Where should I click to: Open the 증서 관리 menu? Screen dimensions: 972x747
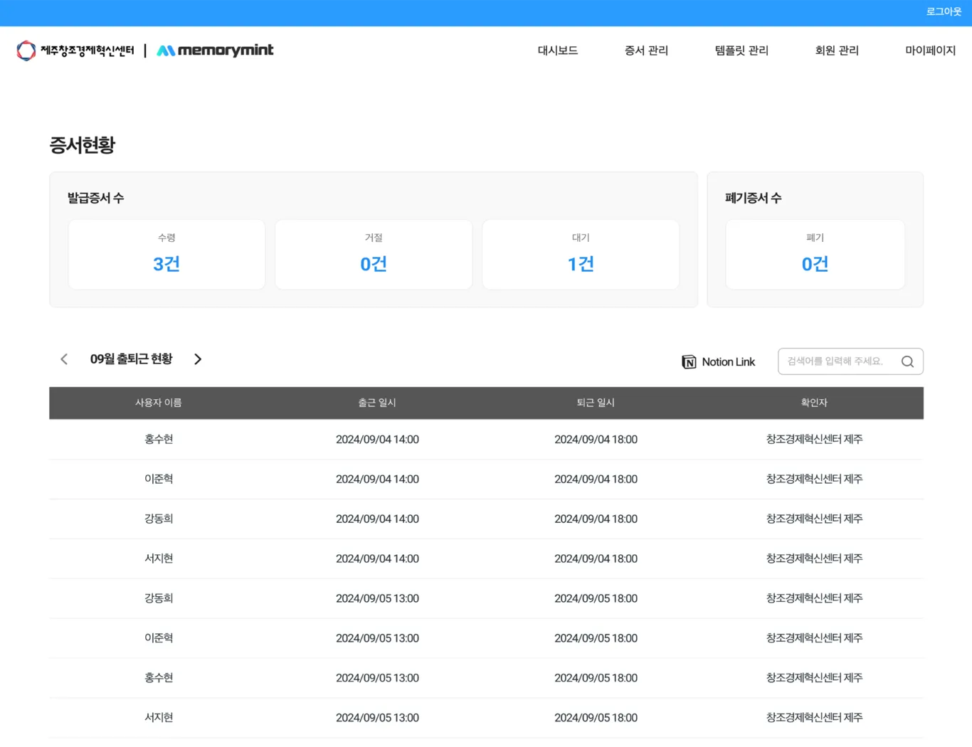pyautogui.click(x=646, y=51)
